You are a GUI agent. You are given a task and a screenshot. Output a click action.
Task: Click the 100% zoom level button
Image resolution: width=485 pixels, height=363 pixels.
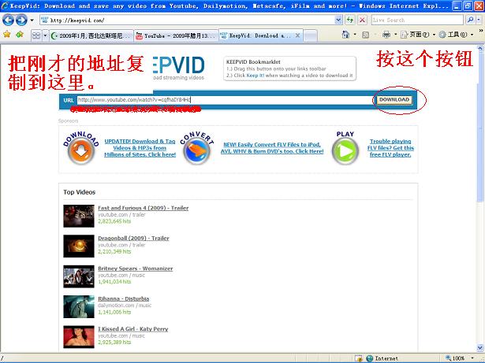point(455,358)
